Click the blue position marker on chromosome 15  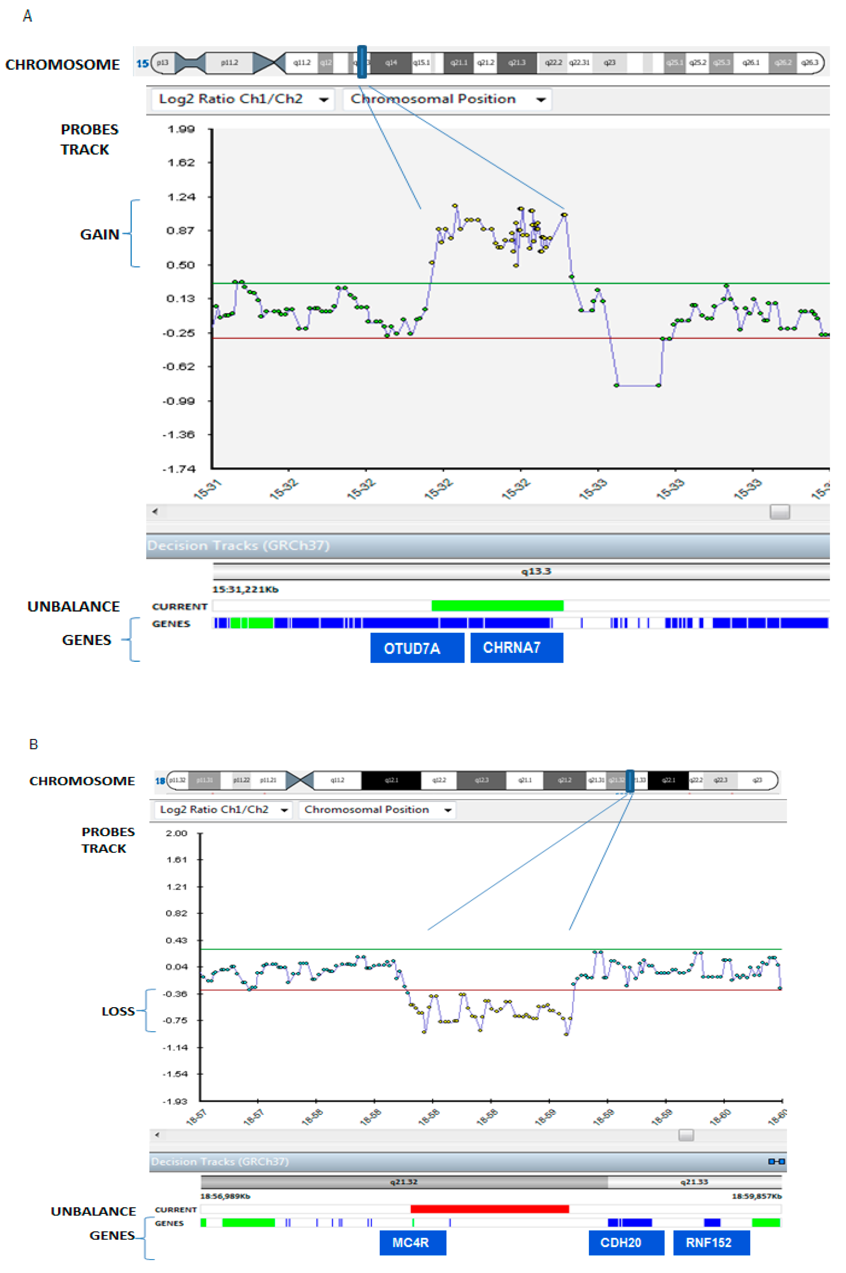(362, 61)
